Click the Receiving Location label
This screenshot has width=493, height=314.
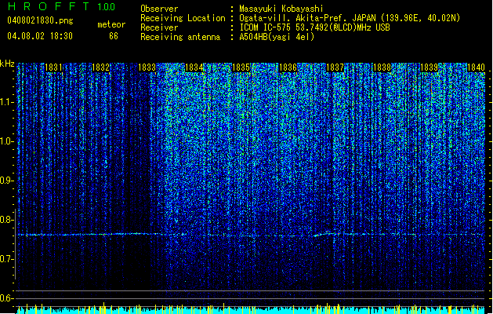click(x=183, y=18)
